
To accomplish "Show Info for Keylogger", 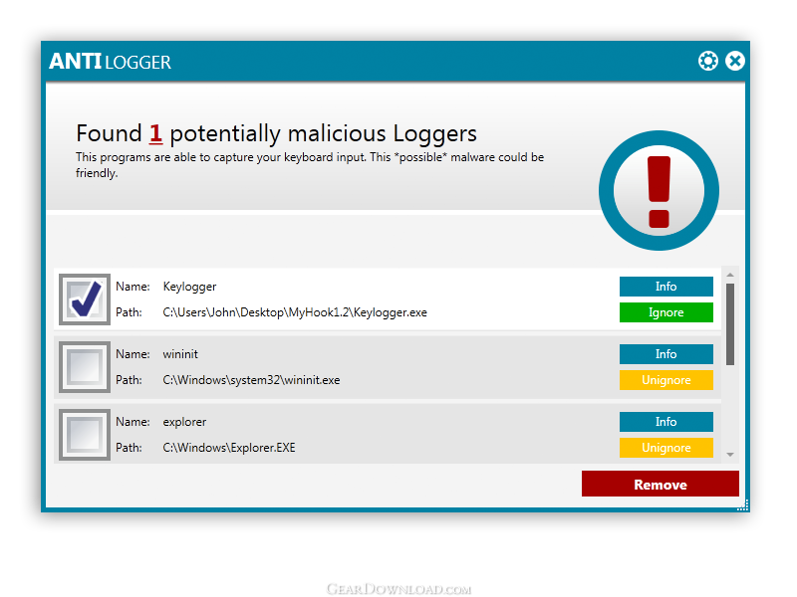I will [665, 287].
